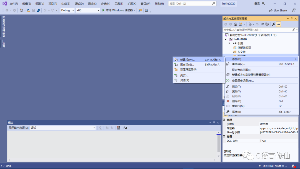Click the sign-in account icon

tap(263, 3)
